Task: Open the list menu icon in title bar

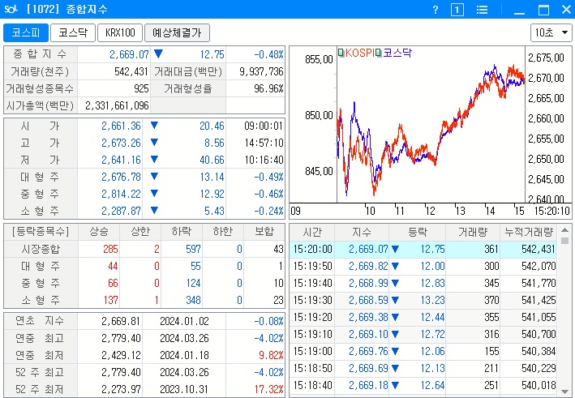Action: [x=482, y=10]
